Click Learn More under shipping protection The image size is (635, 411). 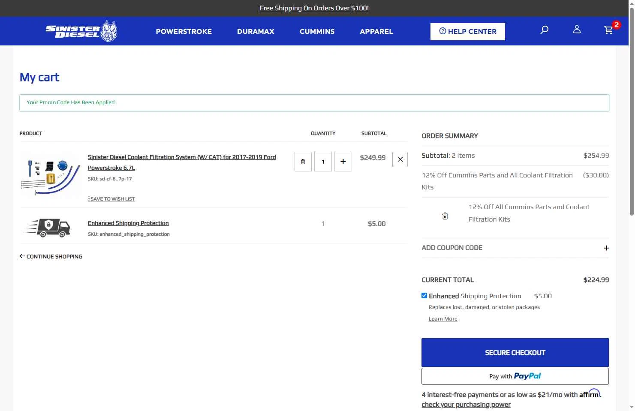(443, 319)
